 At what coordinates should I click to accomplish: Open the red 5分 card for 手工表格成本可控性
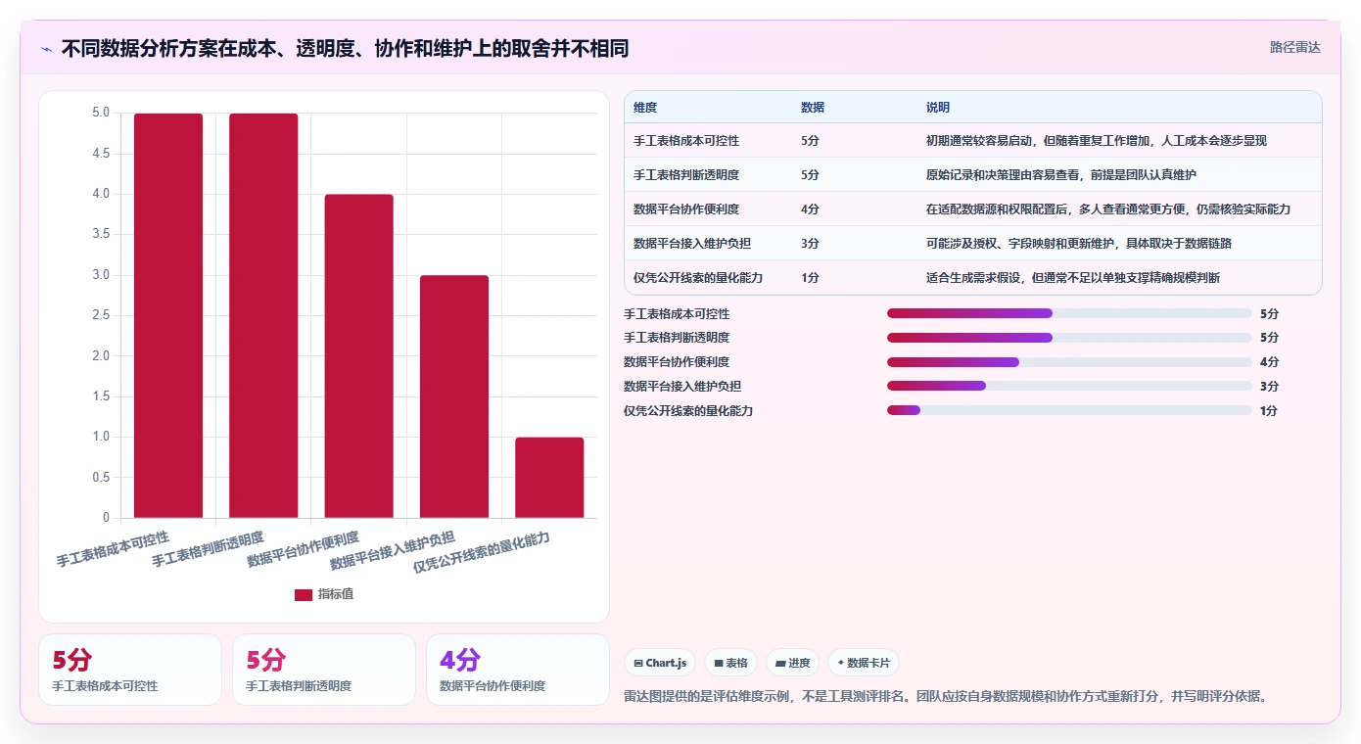click(x=130, y=670)
